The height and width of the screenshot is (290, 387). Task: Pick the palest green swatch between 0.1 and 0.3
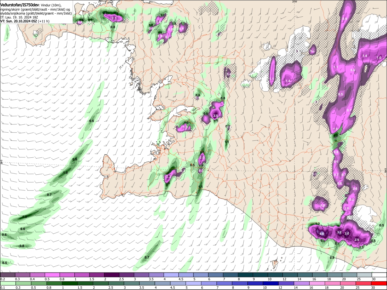pos(8,283)
